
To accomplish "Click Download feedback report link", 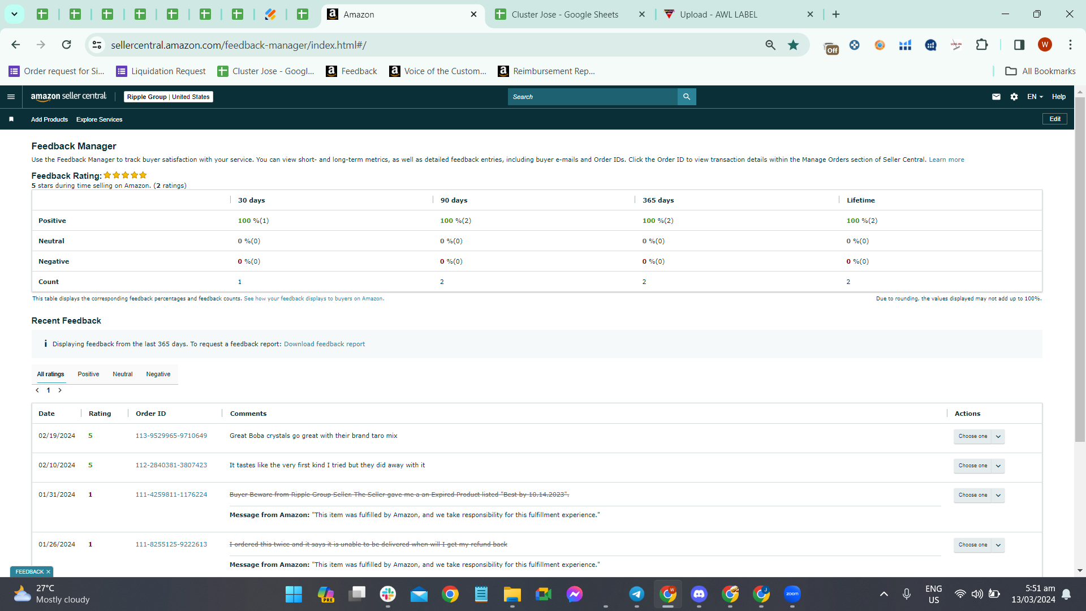I will (x=324, y=344).
